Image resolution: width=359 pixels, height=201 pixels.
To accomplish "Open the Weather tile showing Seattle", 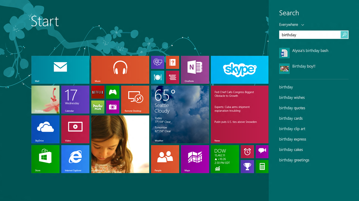I will [x=180, y=114].
